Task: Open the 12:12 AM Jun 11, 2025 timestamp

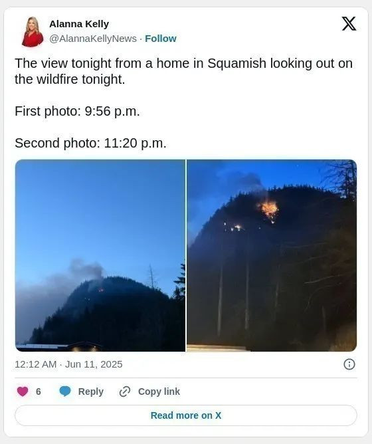Action: [68, 364]
